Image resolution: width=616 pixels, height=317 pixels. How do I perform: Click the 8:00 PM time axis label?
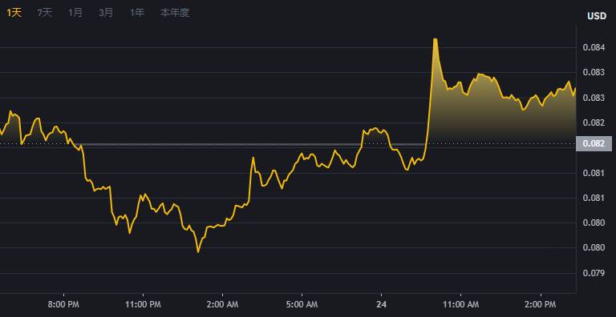pyautogui.click(x=63, y=304)
